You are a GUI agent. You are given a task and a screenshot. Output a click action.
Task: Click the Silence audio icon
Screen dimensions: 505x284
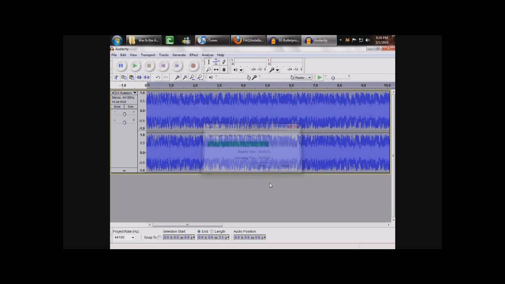pos(146,78)
